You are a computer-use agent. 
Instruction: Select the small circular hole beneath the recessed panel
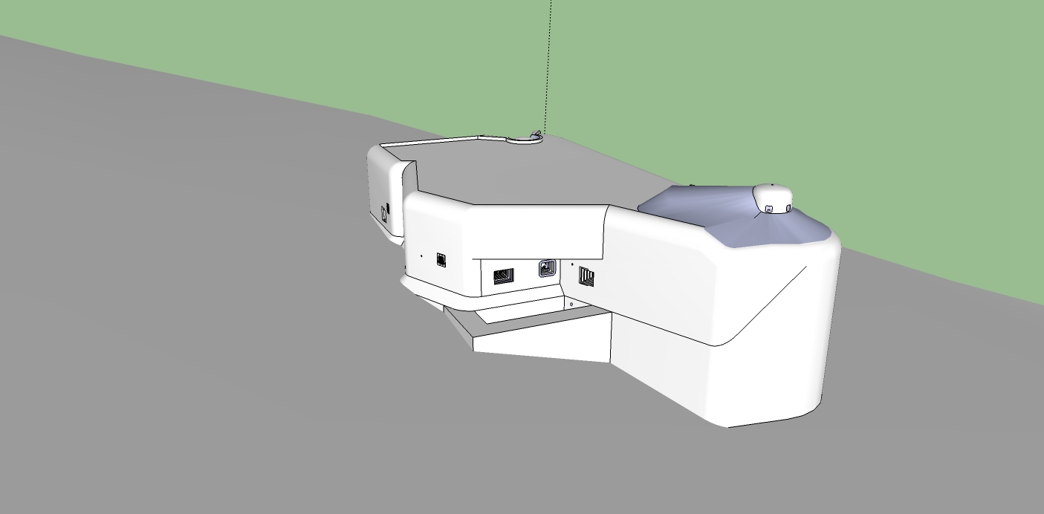point(571,304)
